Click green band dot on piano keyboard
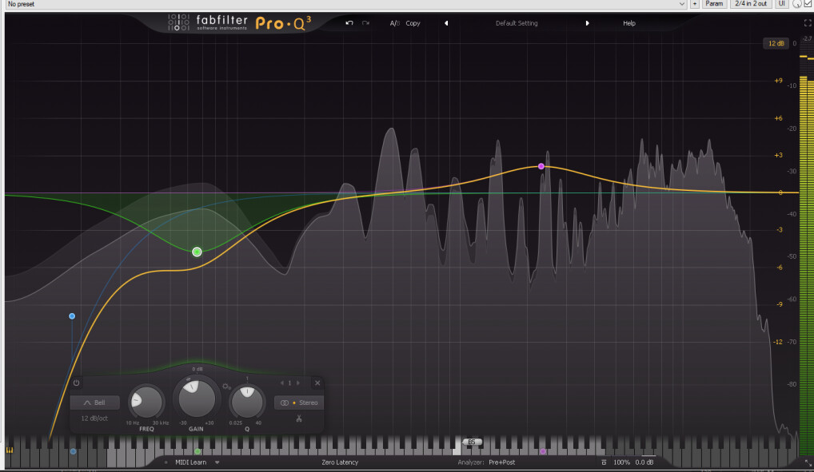Screen dimensions: 814x472 click(x=198, y=452)
